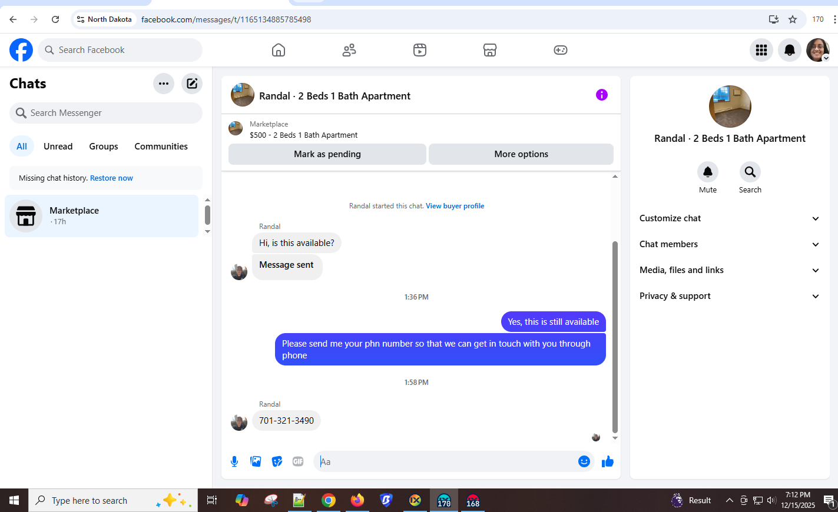Expand the Customize chat section
Image resolution: width=838 pixels, height=512 pixels.
tap(730, 218)
